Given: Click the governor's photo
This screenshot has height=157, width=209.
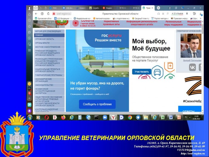Looking at the screenshot, I should click(191, 46).
